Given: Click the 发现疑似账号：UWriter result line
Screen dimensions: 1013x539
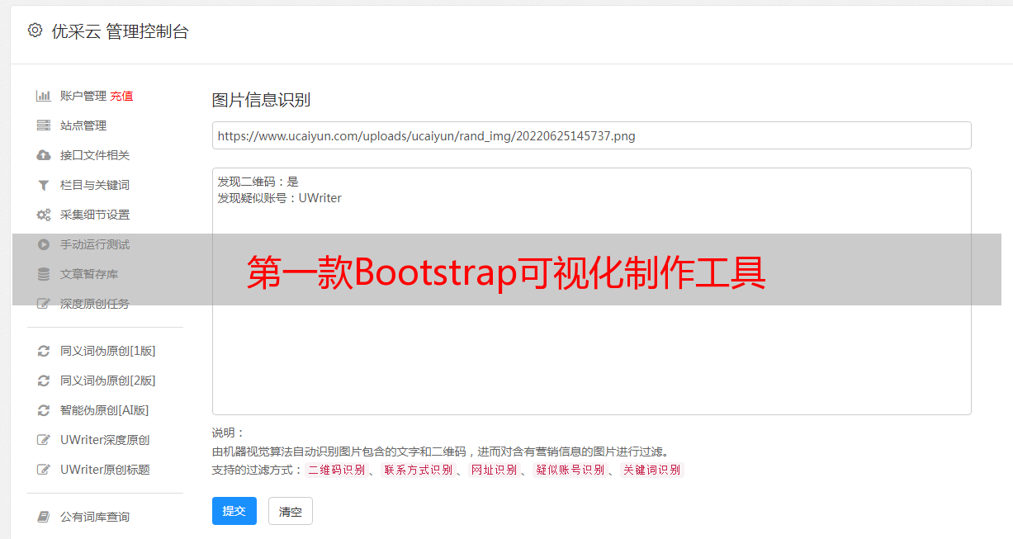Looking at the screenshot, I should click(279, 198).
